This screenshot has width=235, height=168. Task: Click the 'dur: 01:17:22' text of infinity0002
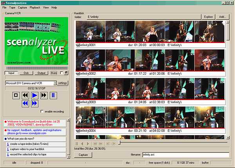(x=137, y=73)
